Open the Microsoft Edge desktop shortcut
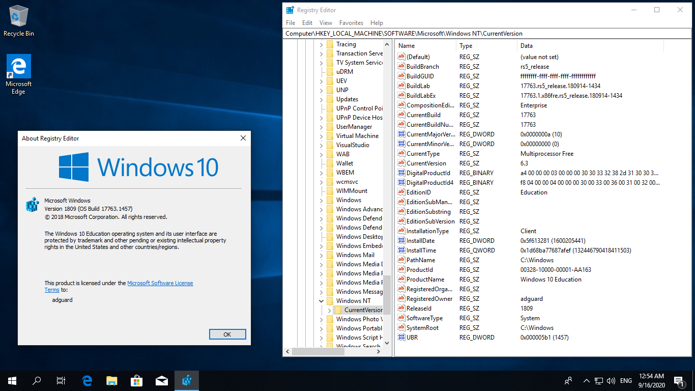Screen dimensions: 695x391 click(x=19, y=74)
